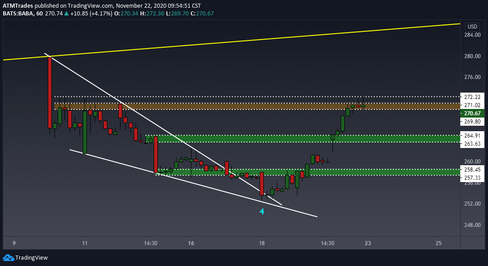
Task: Select the 263.63 price level tag
Action: coord(472,143)
